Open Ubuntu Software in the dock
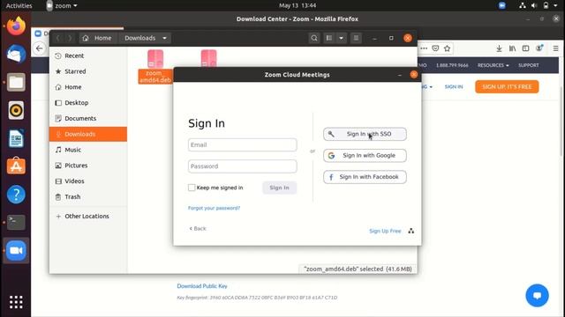565x317 pixels. [x=16, y=166]
